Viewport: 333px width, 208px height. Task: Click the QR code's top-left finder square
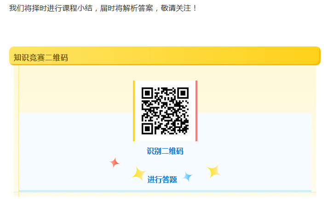pos(147,93)
